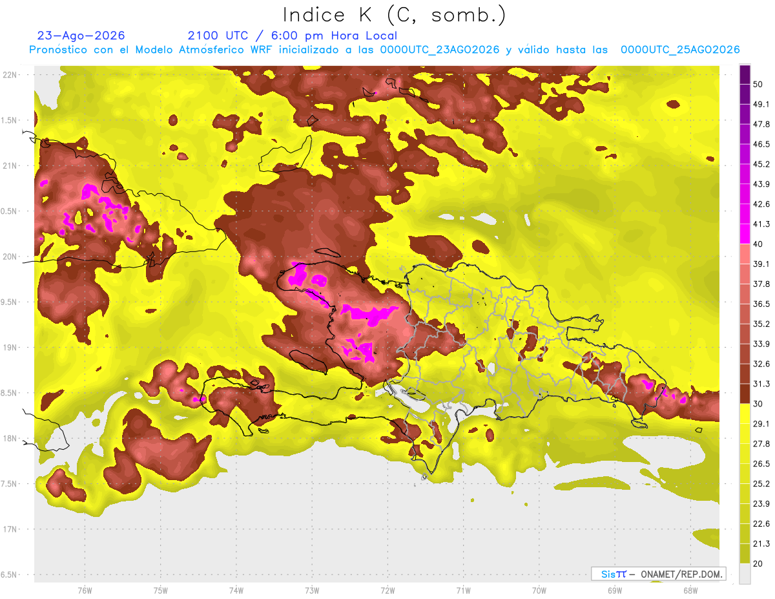Click the legend value '30'

pos(758,404)
